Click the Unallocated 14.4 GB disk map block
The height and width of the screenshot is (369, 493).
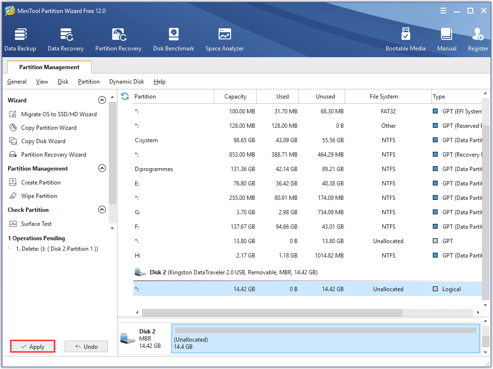pos(326,339)
